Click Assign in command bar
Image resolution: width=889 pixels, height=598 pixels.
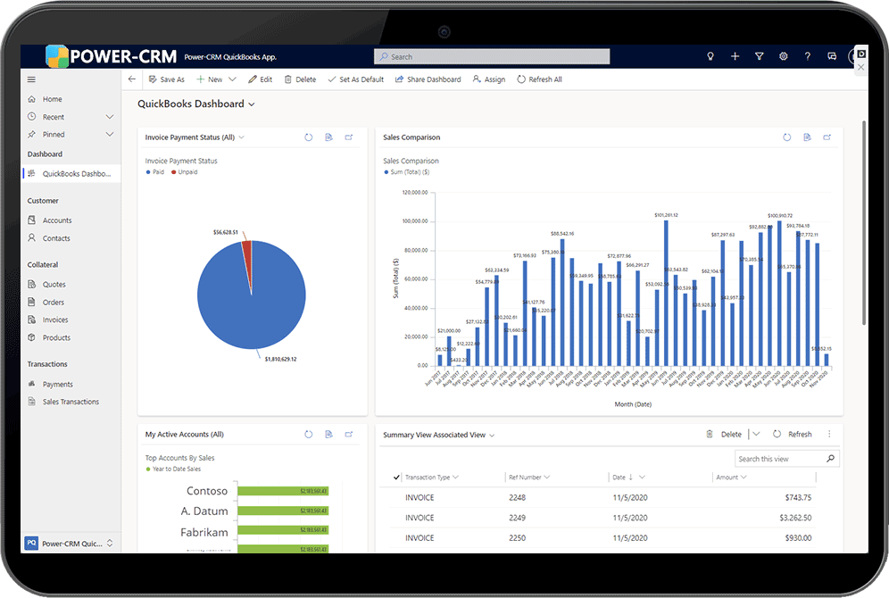pyautogui.click(x=489, y=79)
